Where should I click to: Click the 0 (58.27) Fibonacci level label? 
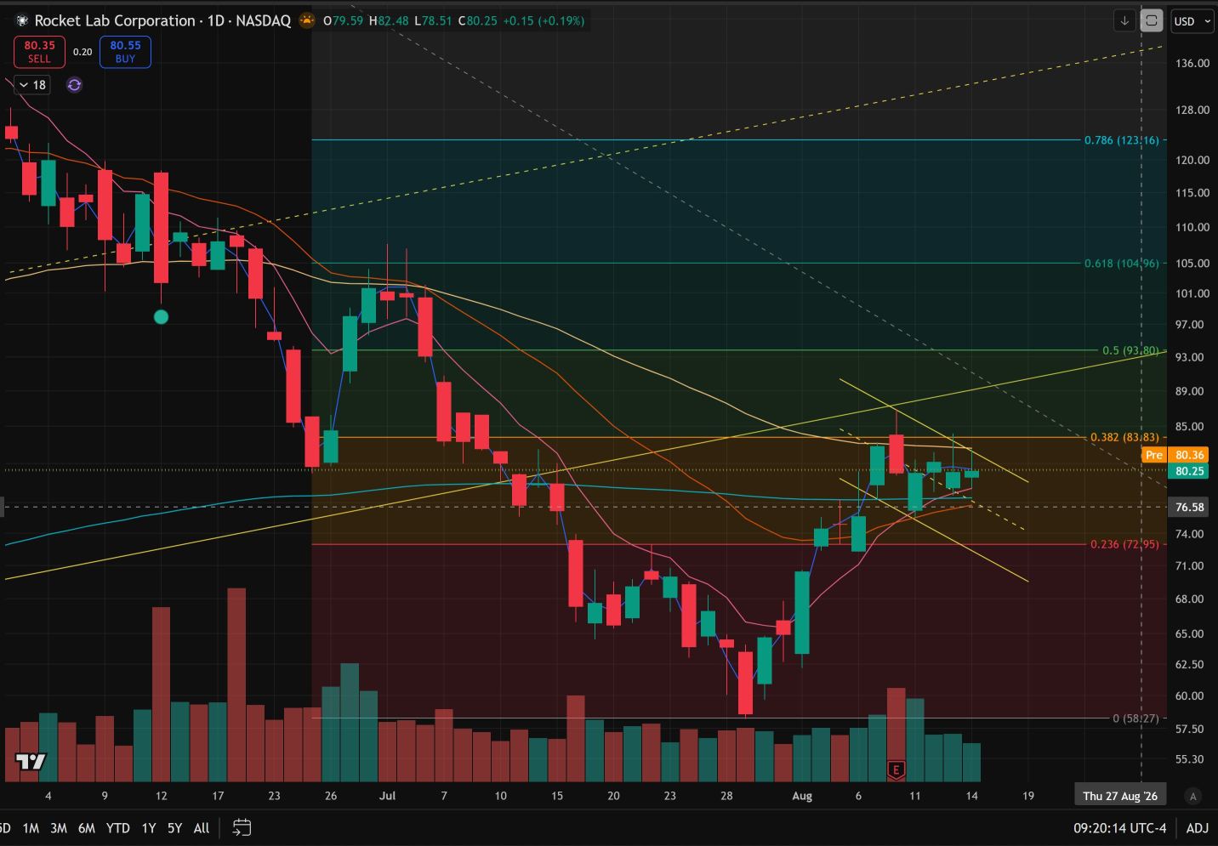[1135, 718]
